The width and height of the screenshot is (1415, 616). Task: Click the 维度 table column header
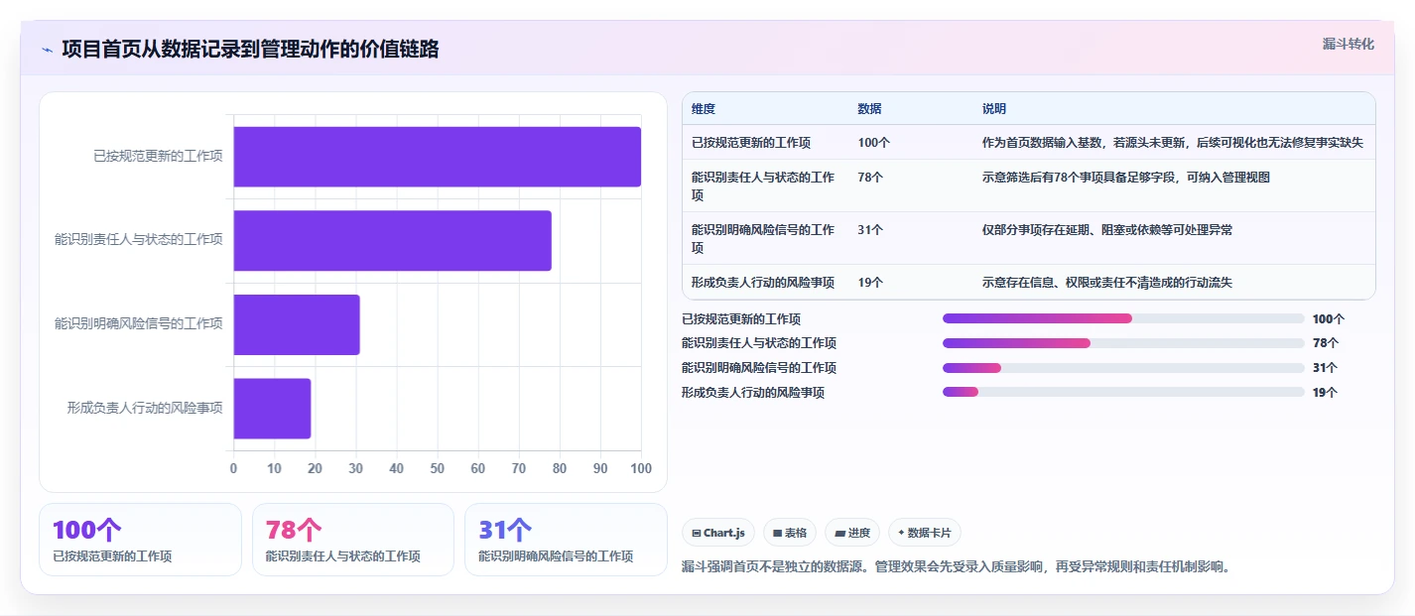704,109
